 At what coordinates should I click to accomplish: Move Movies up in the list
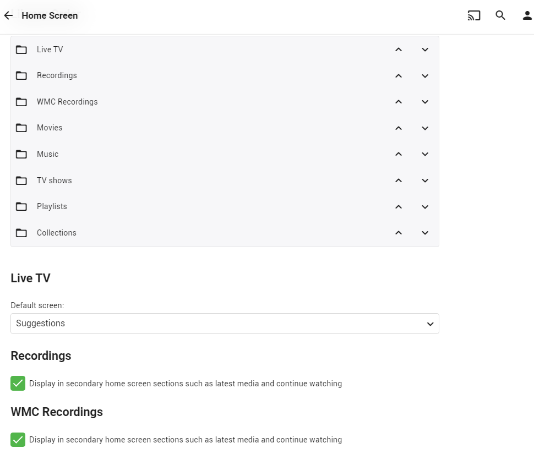pos(399,128)
